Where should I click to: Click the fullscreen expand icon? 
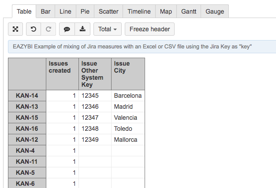click(x=15, y=29)
